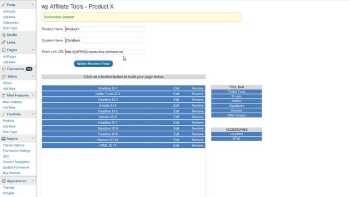Viewport: 350px width, 197px height.
Task: Add Twitter Tools from the tool bar
Action: [x=236, y=91]
